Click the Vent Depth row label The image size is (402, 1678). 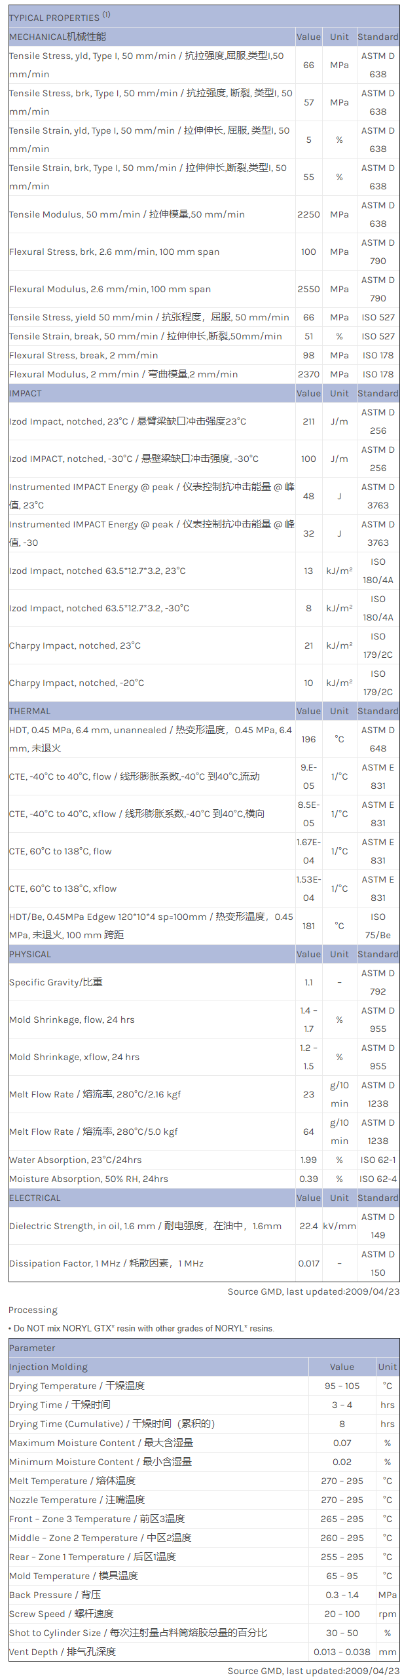(62, 1652)
